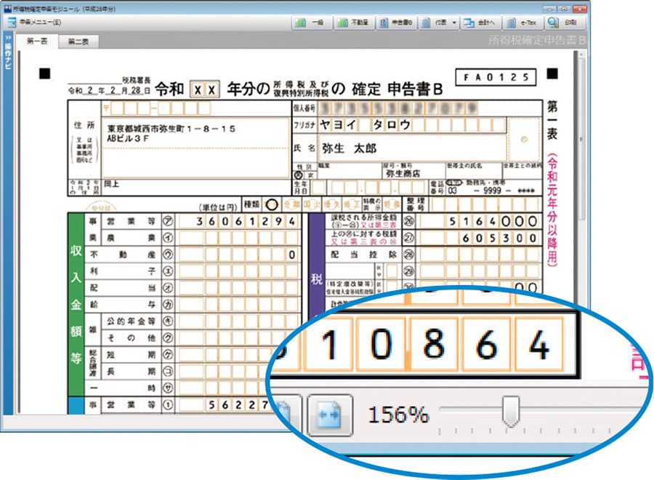
Task: Click the 屋号・雅号 field 弥生商店
Action: click(x=413, y=171)
